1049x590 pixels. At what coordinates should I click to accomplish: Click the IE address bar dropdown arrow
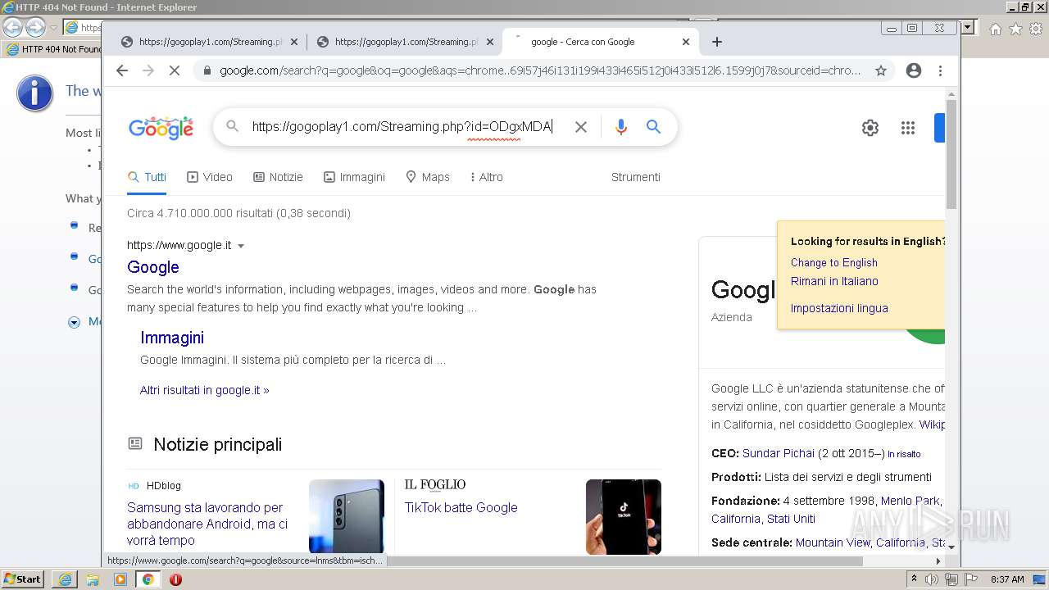[967, 27]
